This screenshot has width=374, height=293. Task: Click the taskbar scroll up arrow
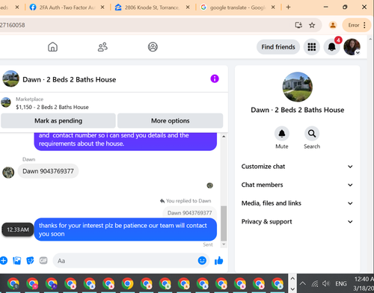[x=292, y=278]
